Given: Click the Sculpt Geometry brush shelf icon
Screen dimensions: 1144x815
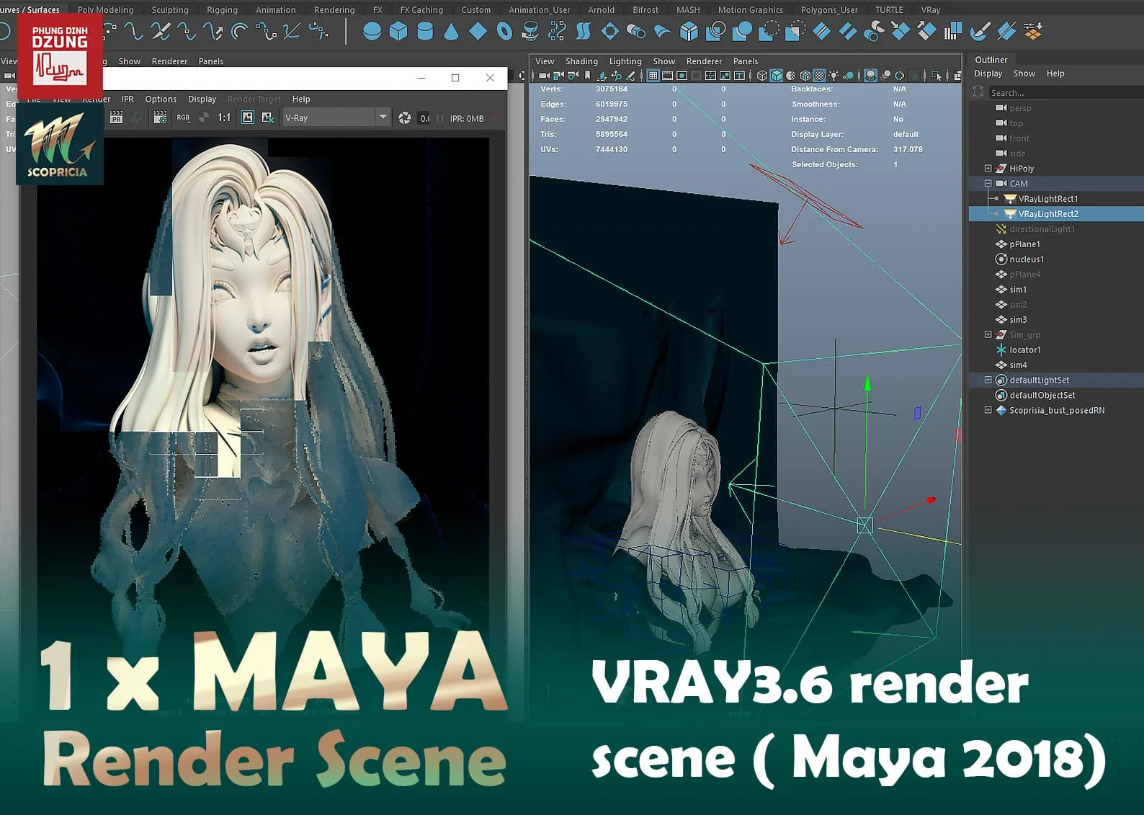Looking at the screenshot, I should (x=980, y=32).
